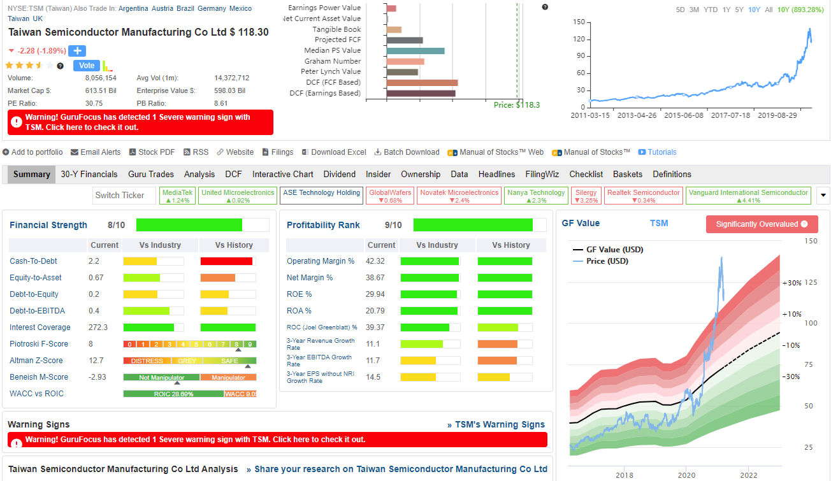Click the Altman Z-Score distress-safe scale

coord(189,361)
